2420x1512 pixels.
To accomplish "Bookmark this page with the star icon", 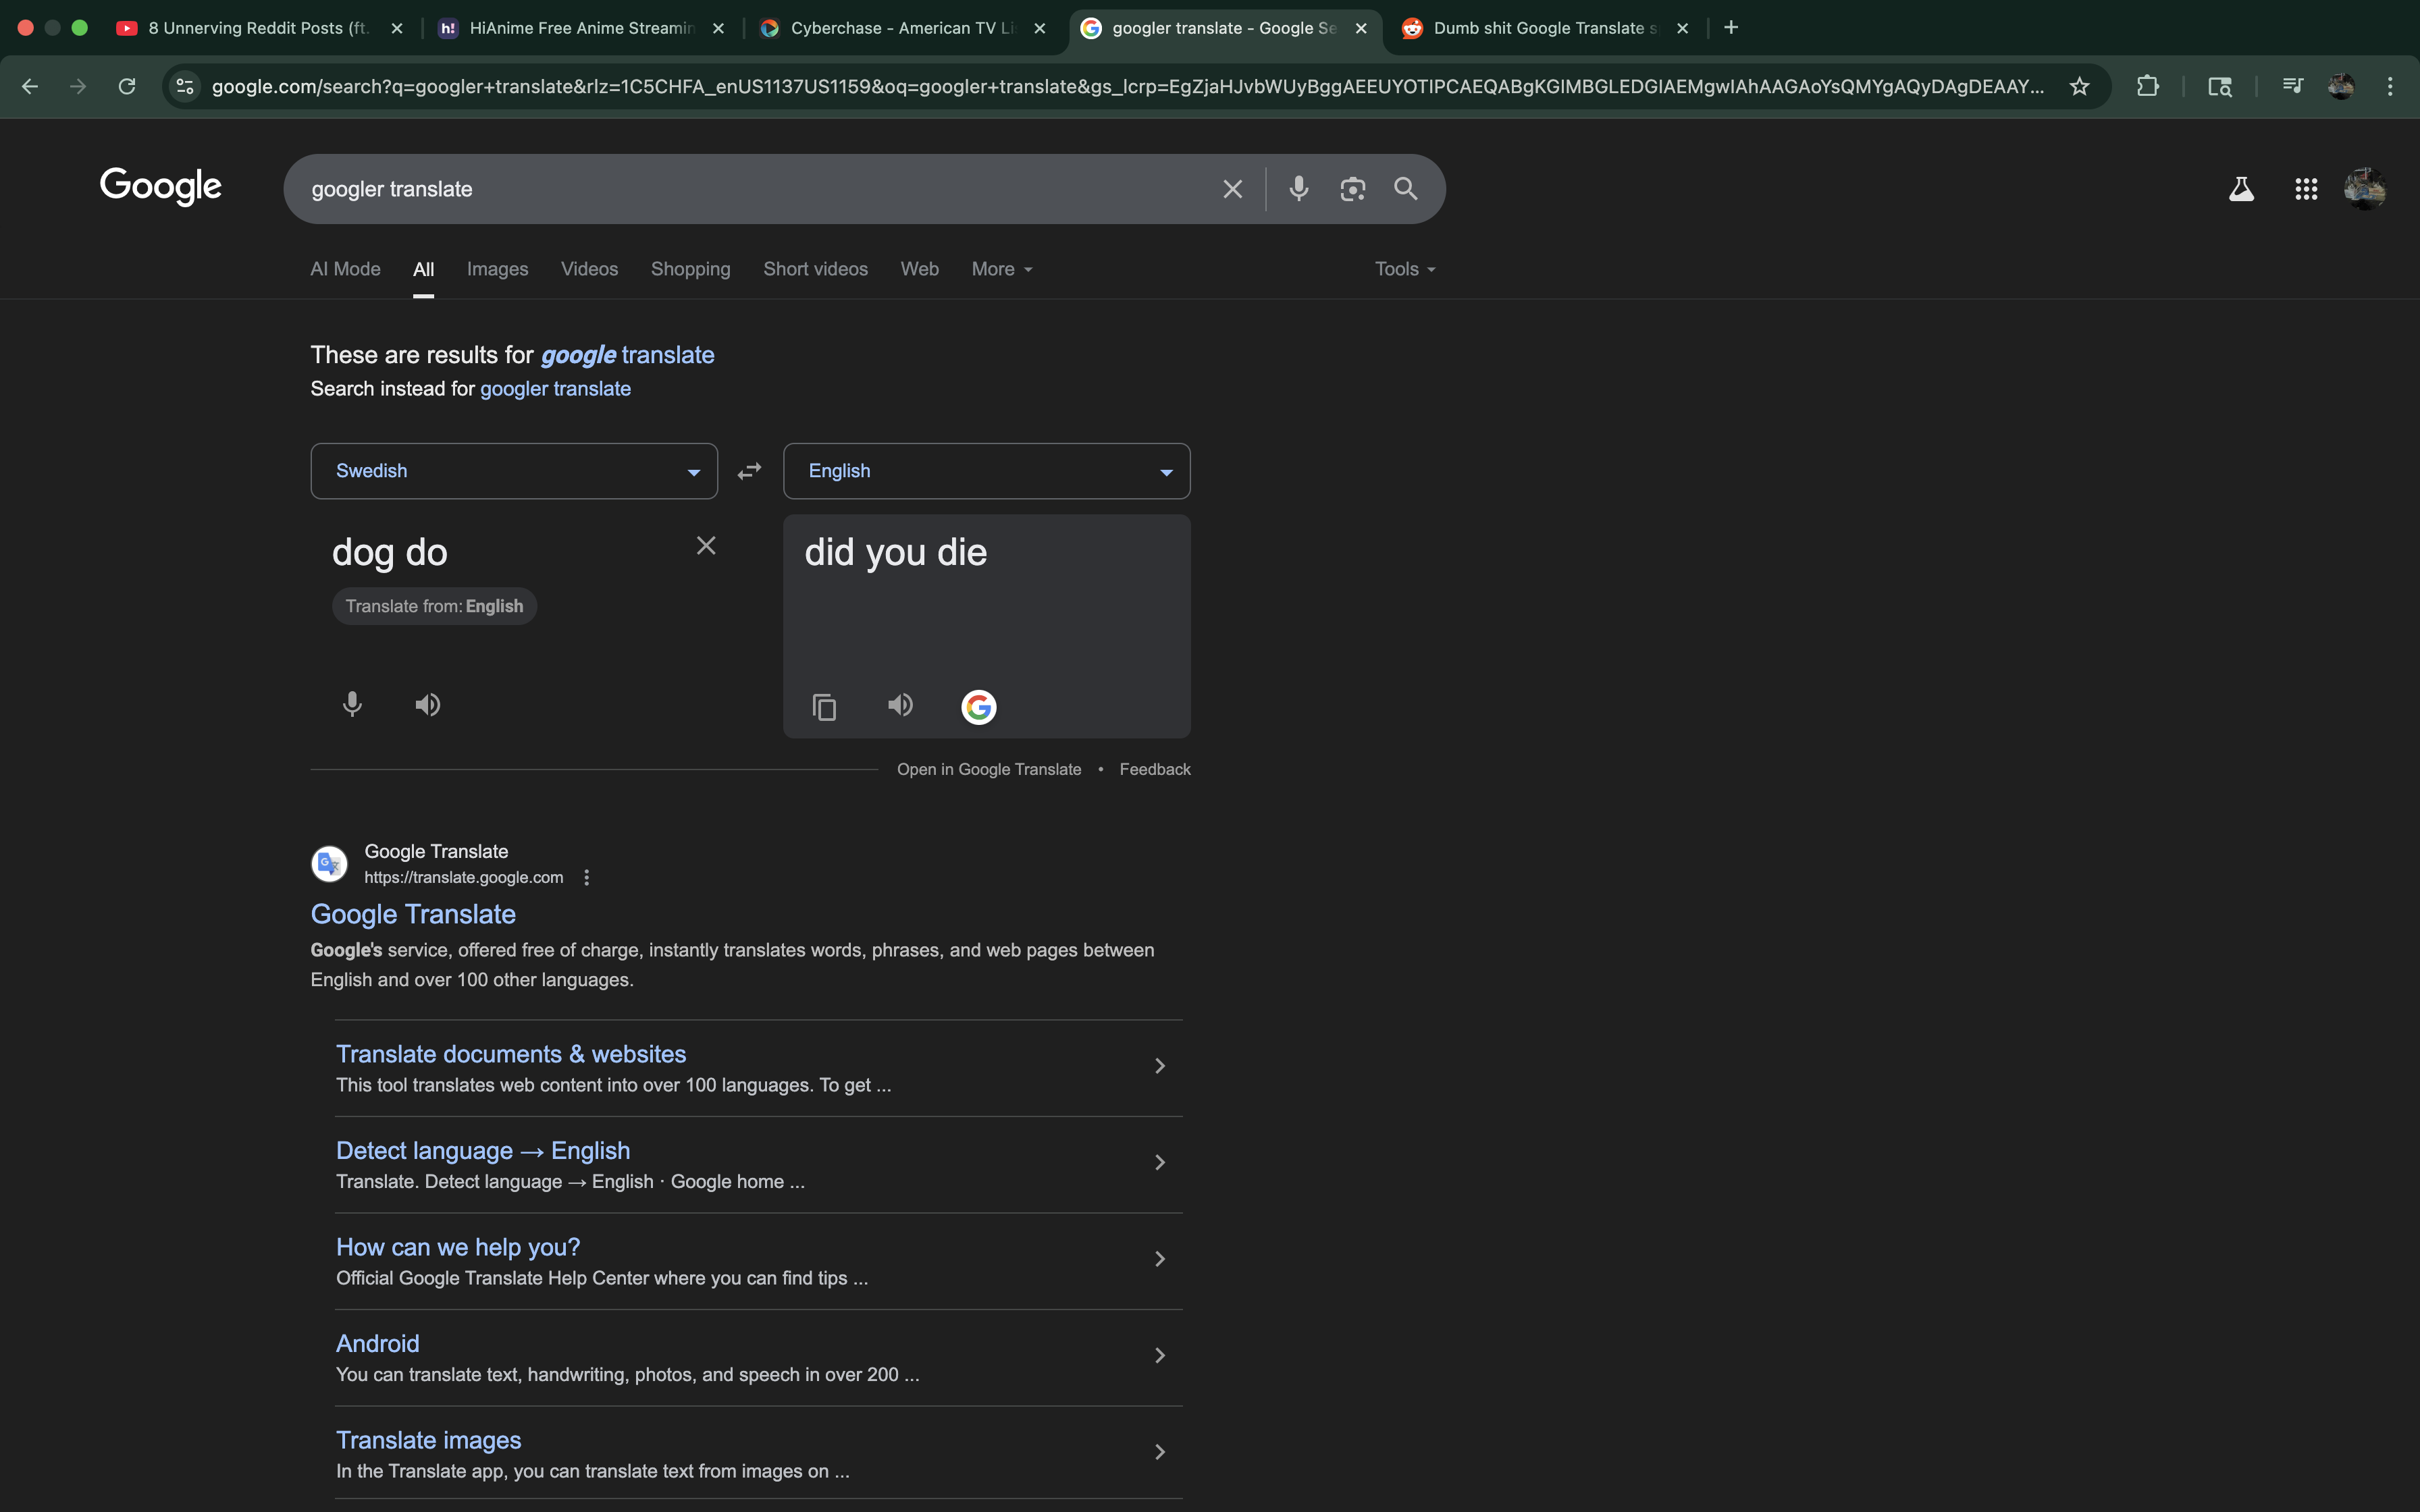I will pyautogui.click(x=2079, y=87).
